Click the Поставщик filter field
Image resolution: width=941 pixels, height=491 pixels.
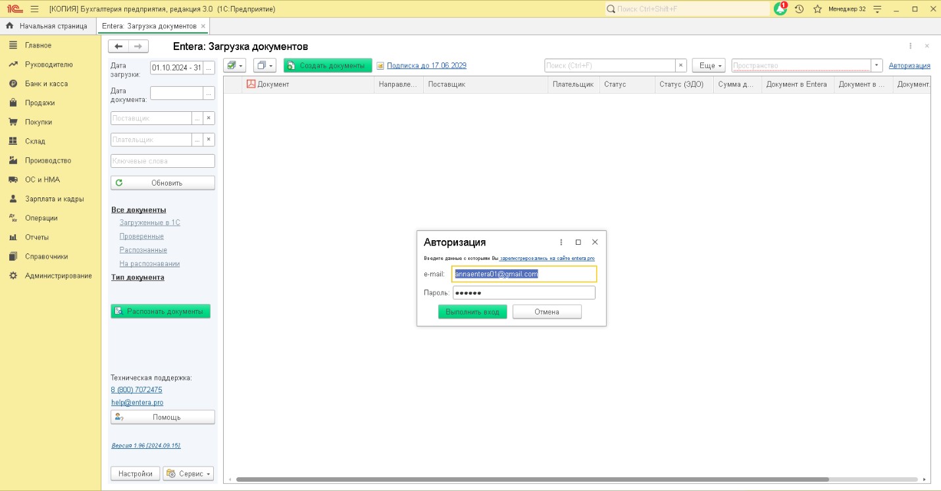tap(151, 118)
